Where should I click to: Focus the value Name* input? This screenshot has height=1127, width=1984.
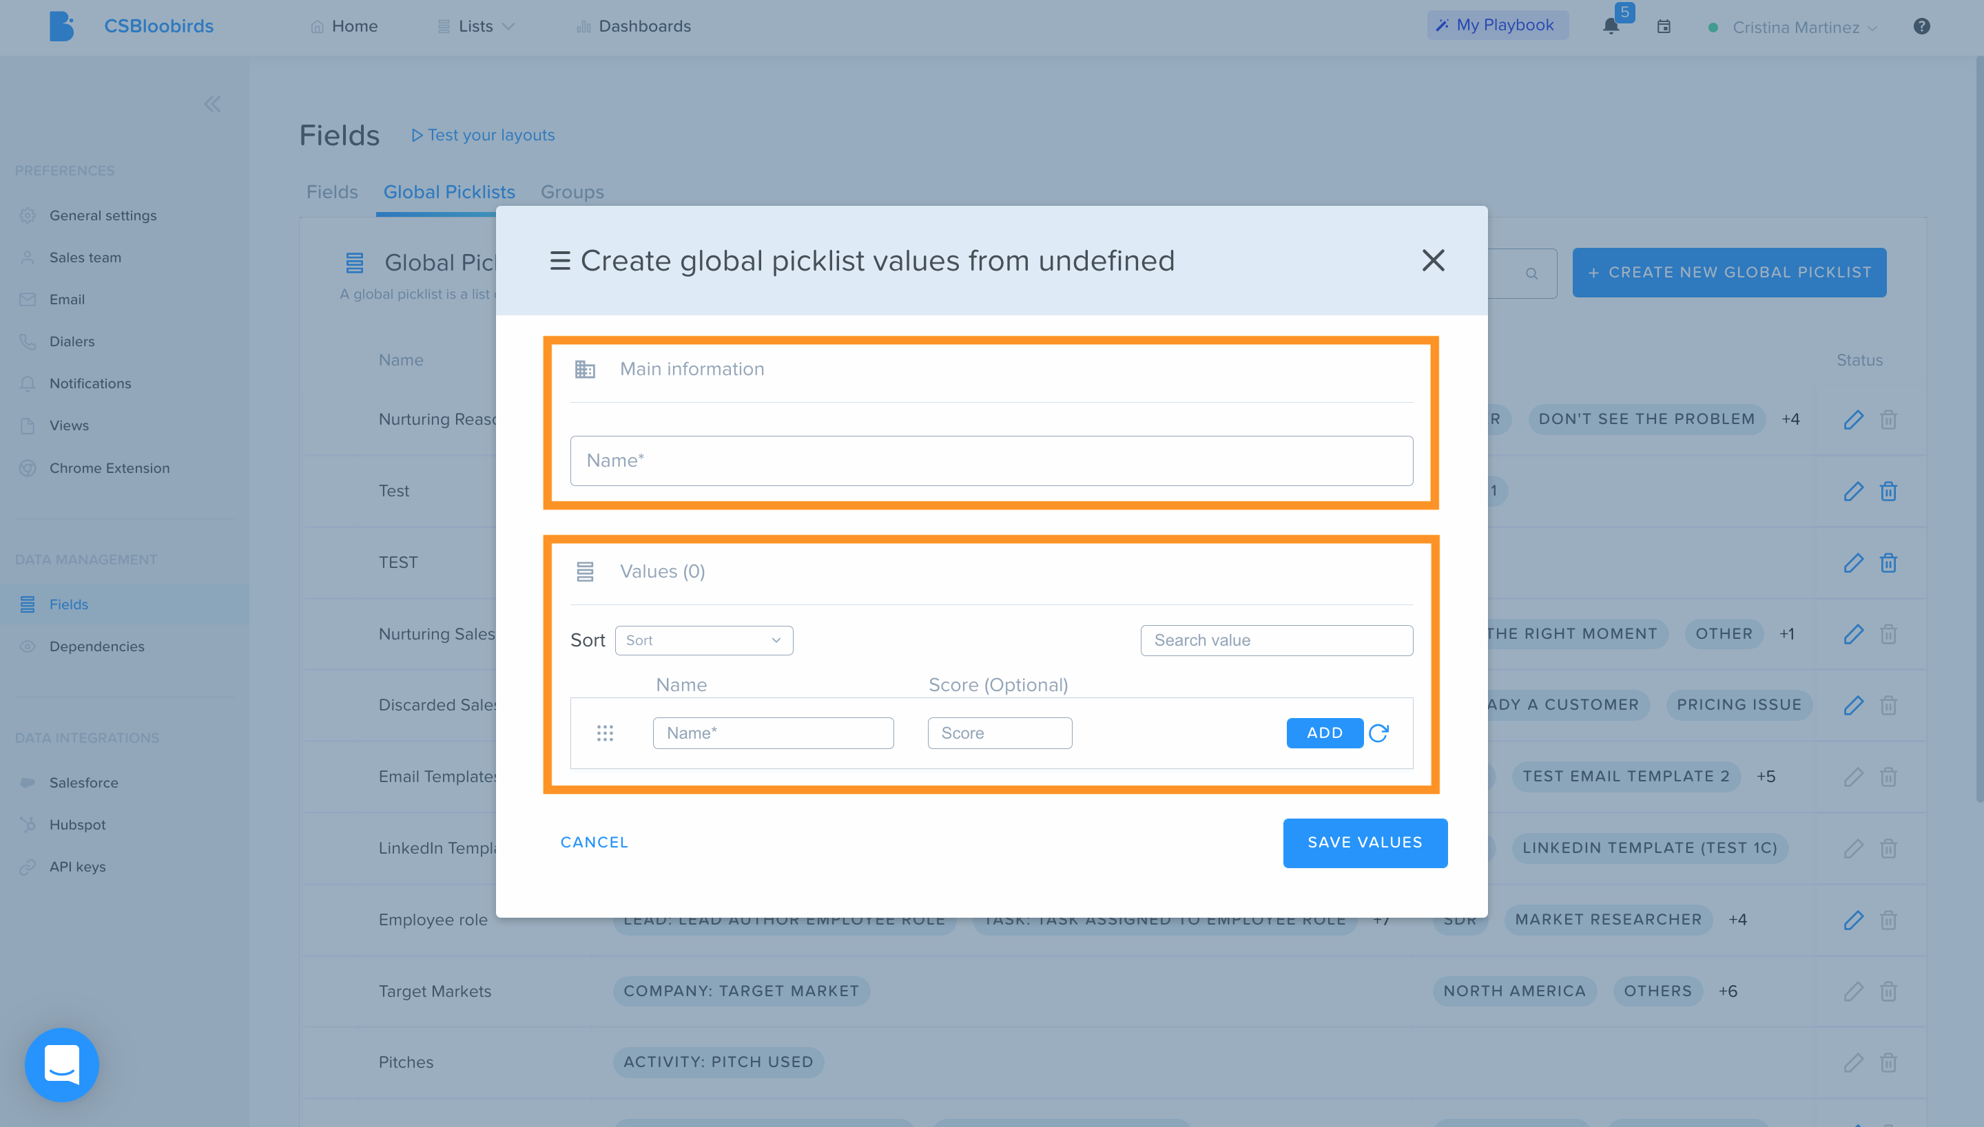tap(773, 733)
